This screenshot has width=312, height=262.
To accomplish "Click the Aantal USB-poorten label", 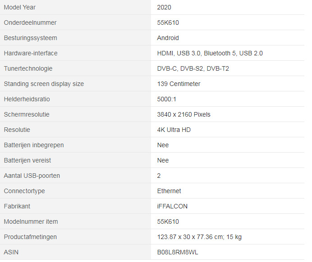I will coord(32,176).
